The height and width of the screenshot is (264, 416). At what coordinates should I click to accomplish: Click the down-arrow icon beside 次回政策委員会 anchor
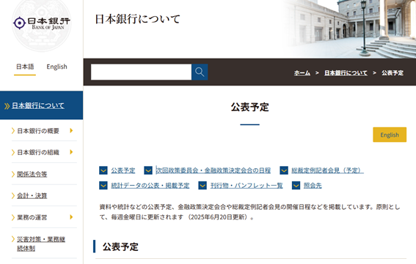[148, 170]
